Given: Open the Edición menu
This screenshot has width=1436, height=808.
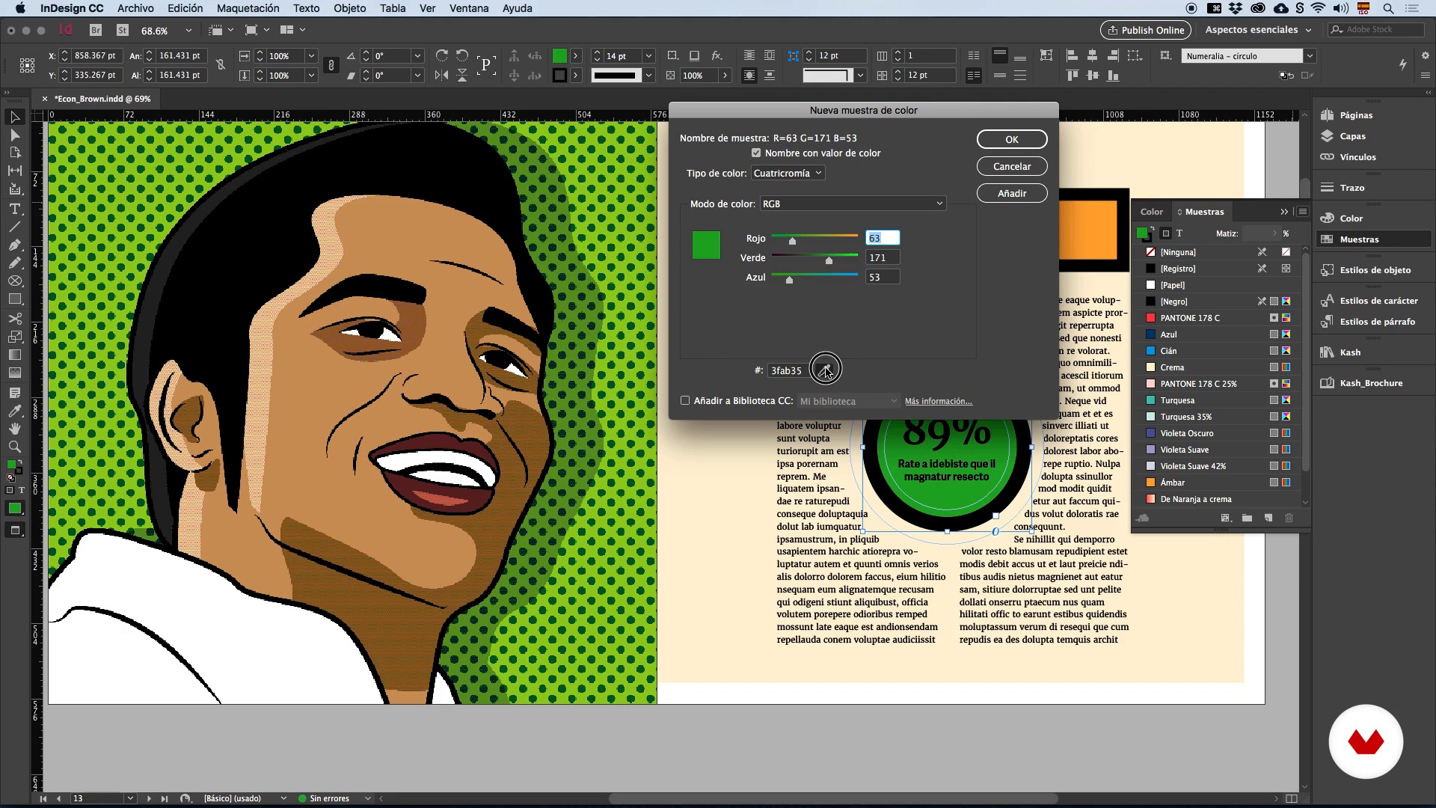Looking at the screenshot, I should pyautogui.click(x=185, y=8).
